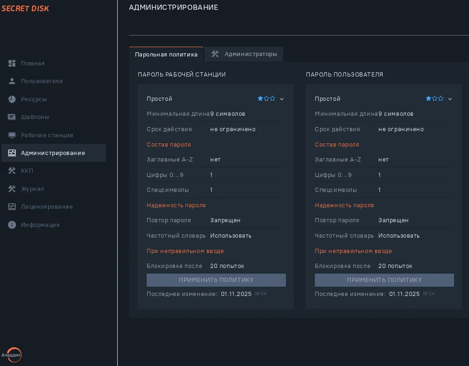This screenshot has height=366, width=469.
Task: Click workstation Цифры 0...9 row
Action: (215, 175)
